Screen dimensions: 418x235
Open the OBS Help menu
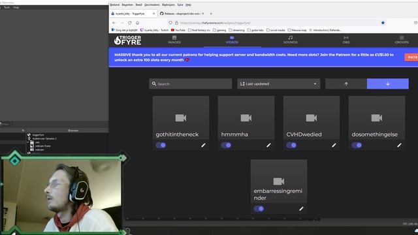click(16, 7)
